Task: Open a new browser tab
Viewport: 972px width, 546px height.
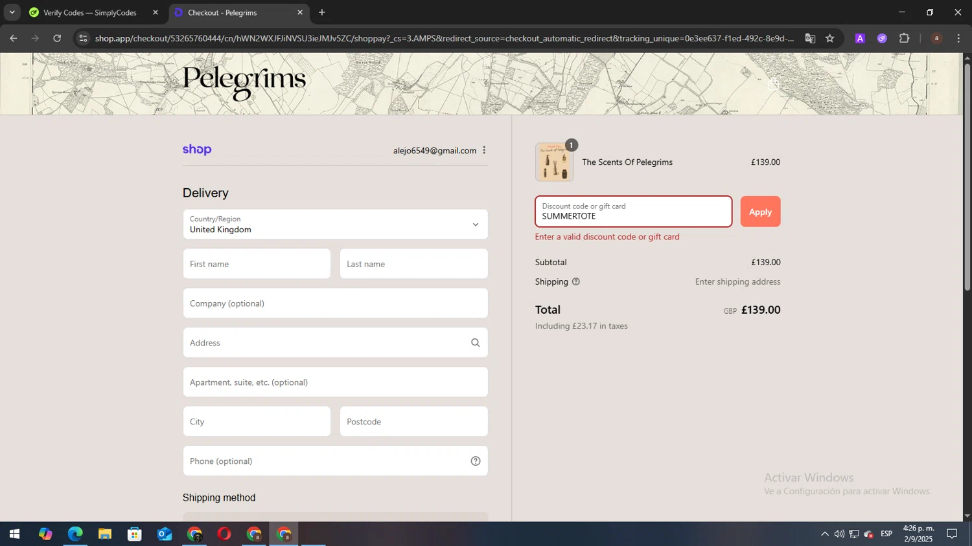Action: (x=322, y=12)
